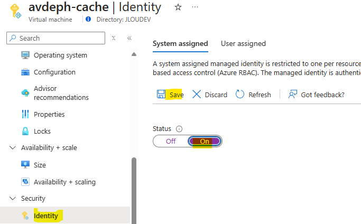The width and height of the screenshot is (361, 224).
Task: Click the Got feedback? link
Action: point(322,95)
